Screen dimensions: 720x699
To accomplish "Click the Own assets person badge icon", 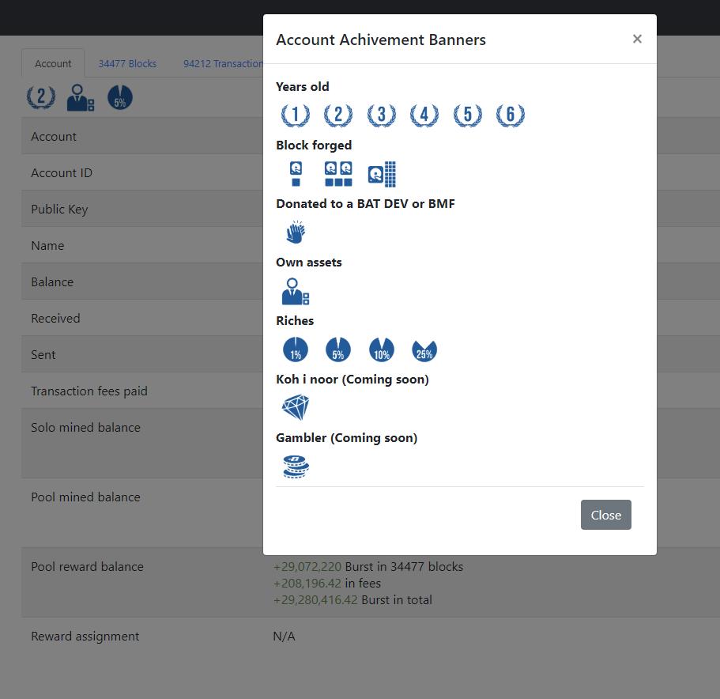I will (x=294, y=292).
